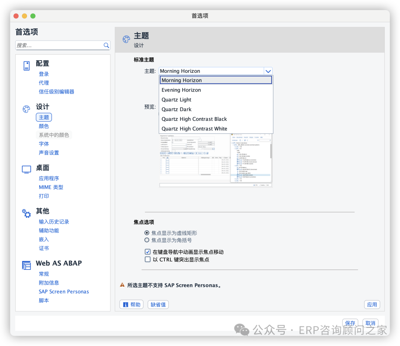
Task: Open 输入历史记录 settings
Action: (x=54, y=222)
